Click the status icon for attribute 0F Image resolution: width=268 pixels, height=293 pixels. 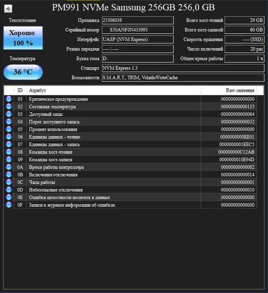(x=9, y=205)
